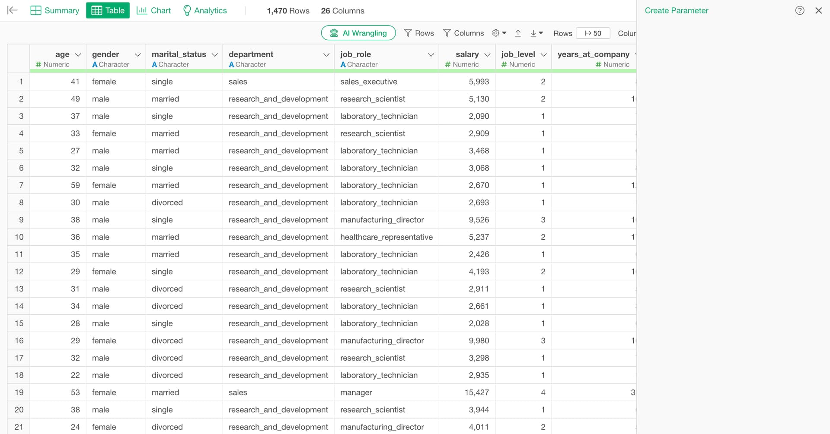830x434 pixels.
Task: Select the manager job_role cell
Action: [x=386, y=393]
